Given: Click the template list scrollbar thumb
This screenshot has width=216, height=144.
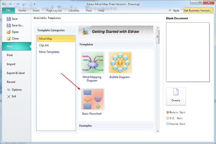Looking at the screenshot, I should (158, 37).
